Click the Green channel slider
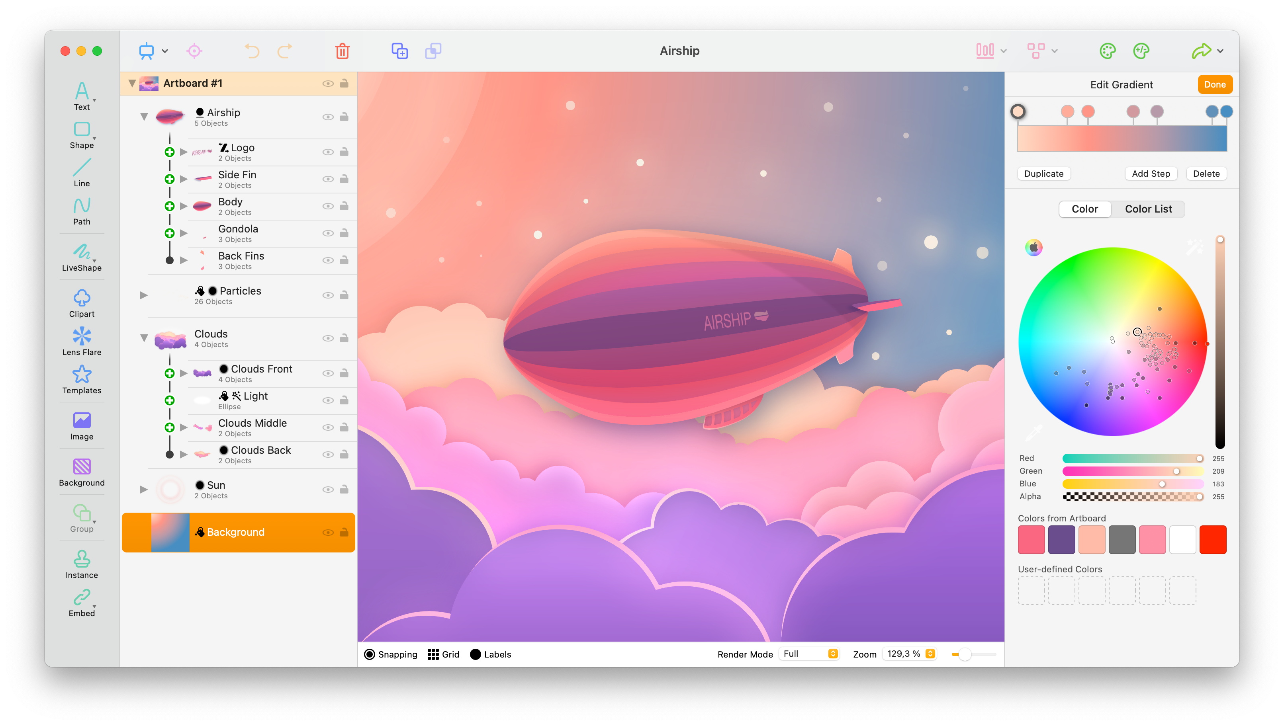 [x=1132, y=471]
